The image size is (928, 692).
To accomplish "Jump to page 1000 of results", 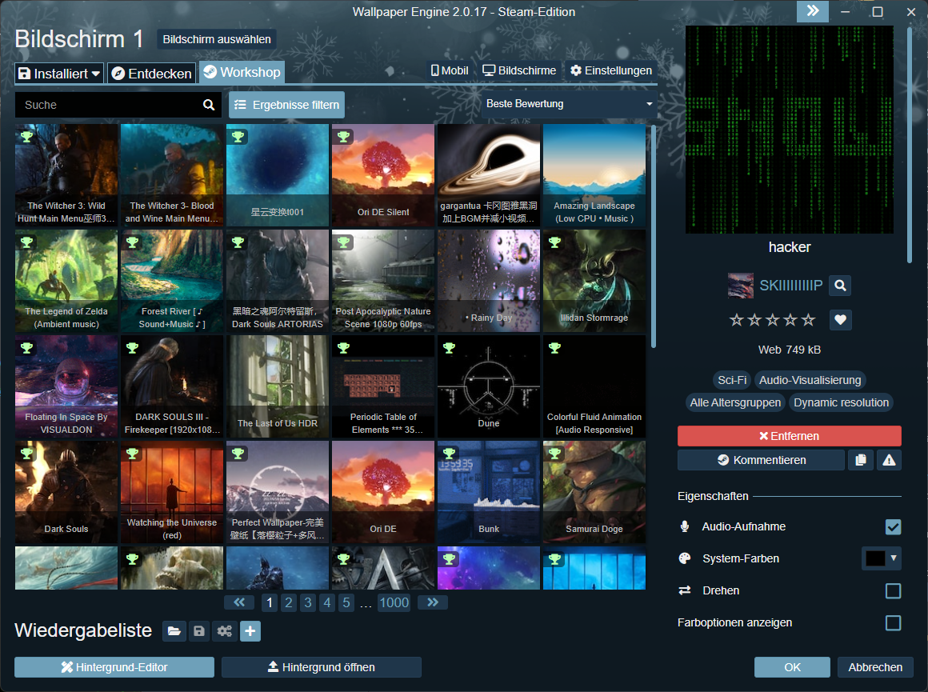I will tap(394, 602).
